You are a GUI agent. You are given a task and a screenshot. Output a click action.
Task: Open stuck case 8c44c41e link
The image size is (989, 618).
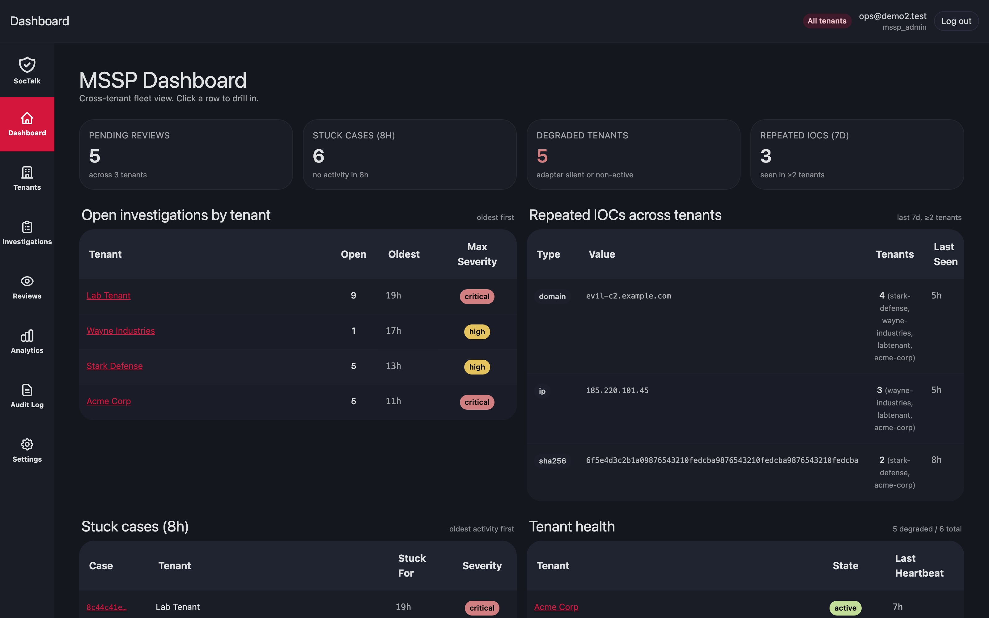coord(107,607)
